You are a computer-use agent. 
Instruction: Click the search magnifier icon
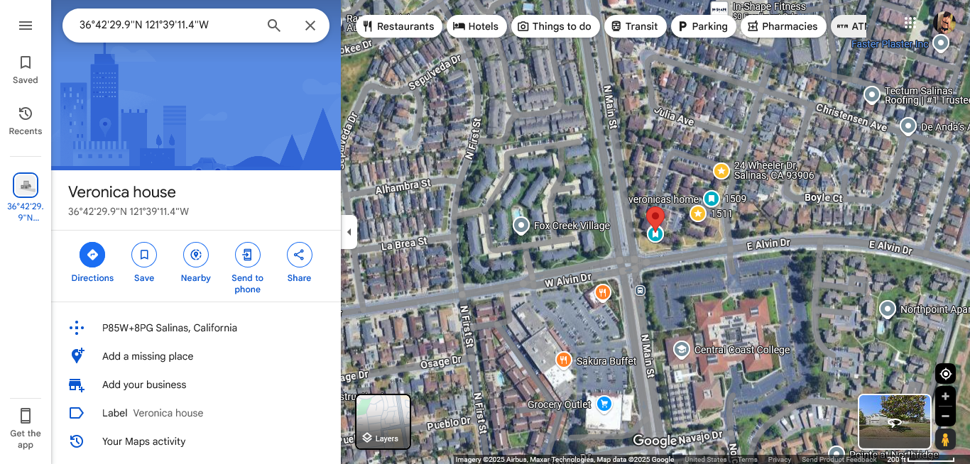pos(274,26)
